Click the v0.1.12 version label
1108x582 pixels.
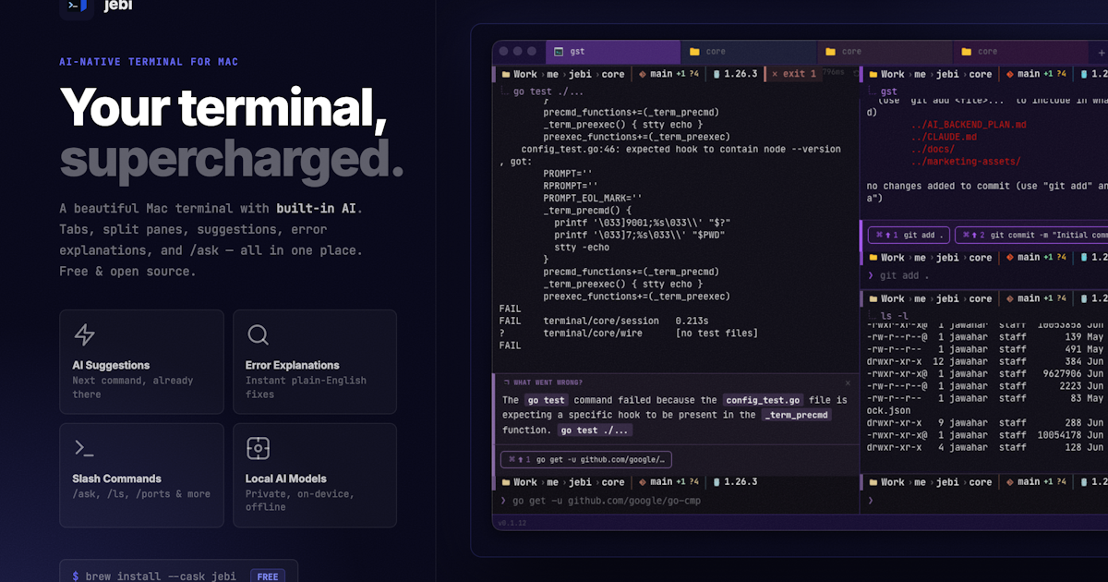(512, 523)
